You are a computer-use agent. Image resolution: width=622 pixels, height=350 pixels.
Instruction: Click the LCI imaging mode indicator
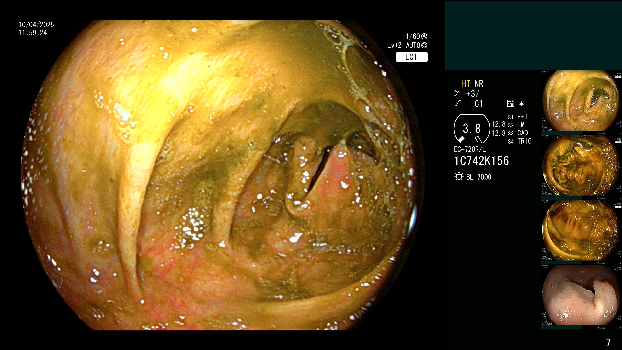[x=411, y=57]
